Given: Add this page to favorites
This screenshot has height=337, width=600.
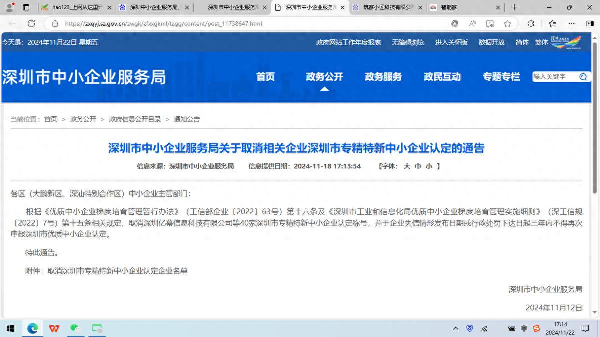Looking at the screenshot, I should tap(508, 23).
